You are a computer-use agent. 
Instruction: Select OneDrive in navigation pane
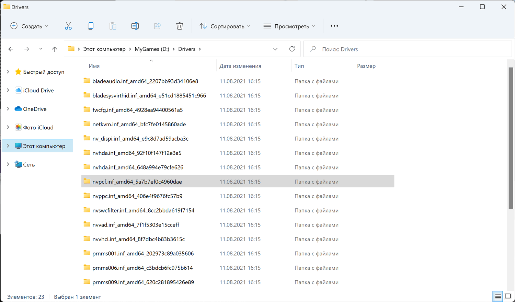tap(35, 109)
